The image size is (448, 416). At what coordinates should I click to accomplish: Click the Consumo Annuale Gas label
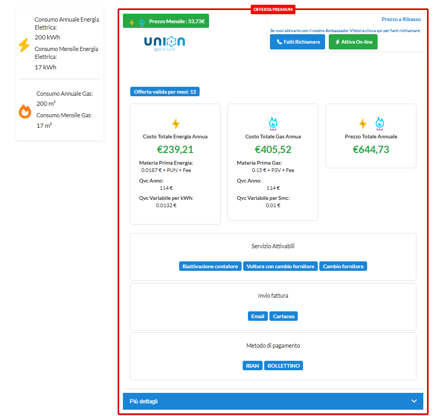(x=65, y=94)
